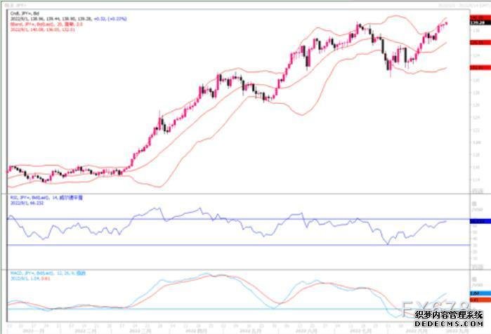This screenshot has width=491, height=334.
Task: Click the black current price tag 139.28
Action: tap(475, 23)
